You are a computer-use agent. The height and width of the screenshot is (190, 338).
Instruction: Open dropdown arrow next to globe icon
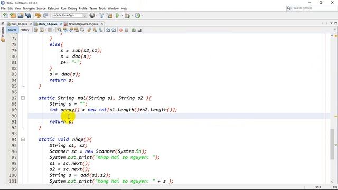pyautogui.click(x=97, y=15)
